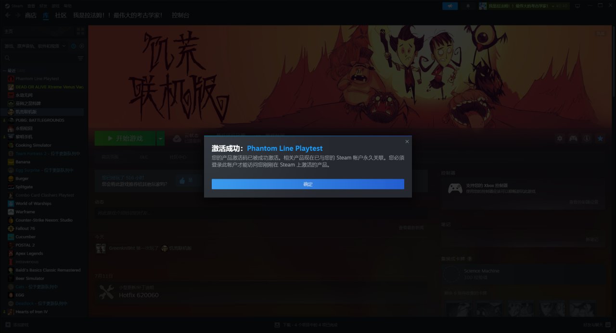The image size is (616, 333).
Task: Open the play button dropdown arrow
Action: (161, 138)
